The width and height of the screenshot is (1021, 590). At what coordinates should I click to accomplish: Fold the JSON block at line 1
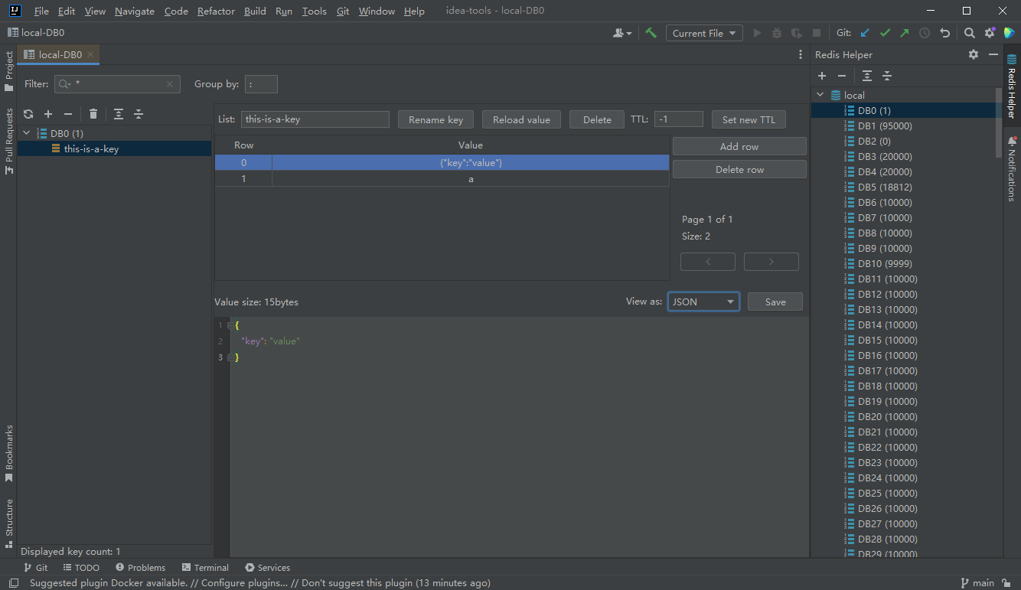[x=231, y=325]
